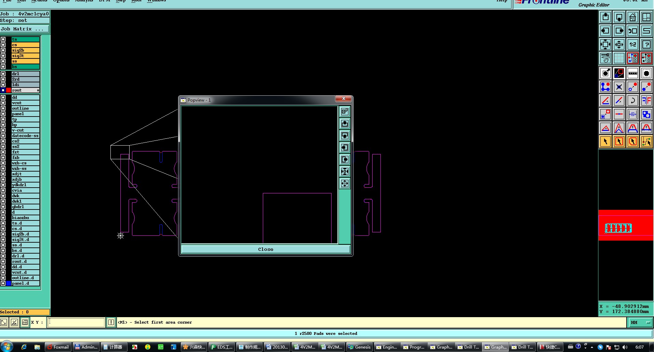The image size is (654, 352).
Task: Select the ruler measurement tool
Action: click(633, 73)
